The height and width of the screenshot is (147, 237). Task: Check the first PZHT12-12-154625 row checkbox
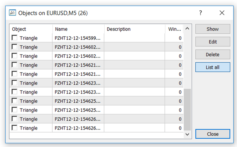14,101
